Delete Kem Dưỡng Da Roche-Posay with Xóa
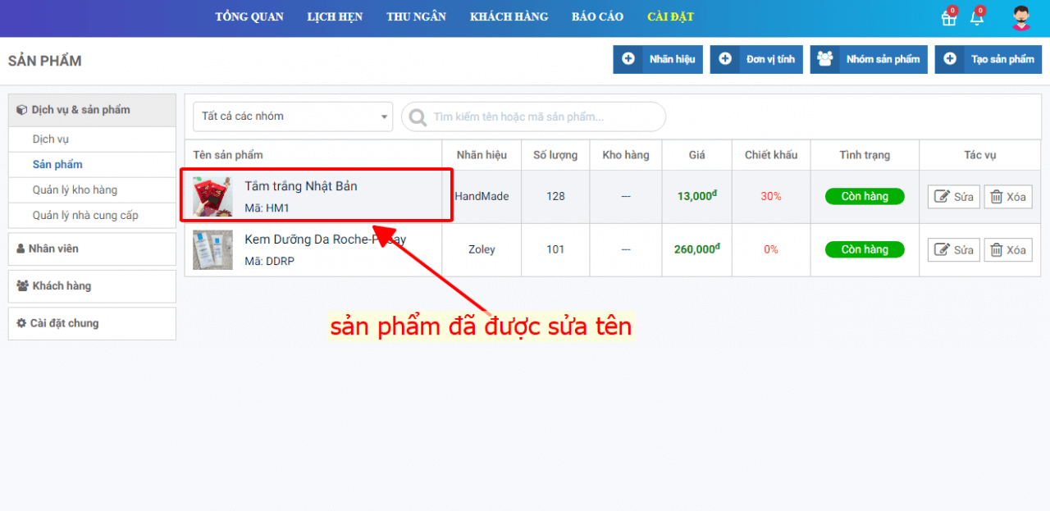The width and height of the screenshot is (1050, 511). (x=1007, y=250)
